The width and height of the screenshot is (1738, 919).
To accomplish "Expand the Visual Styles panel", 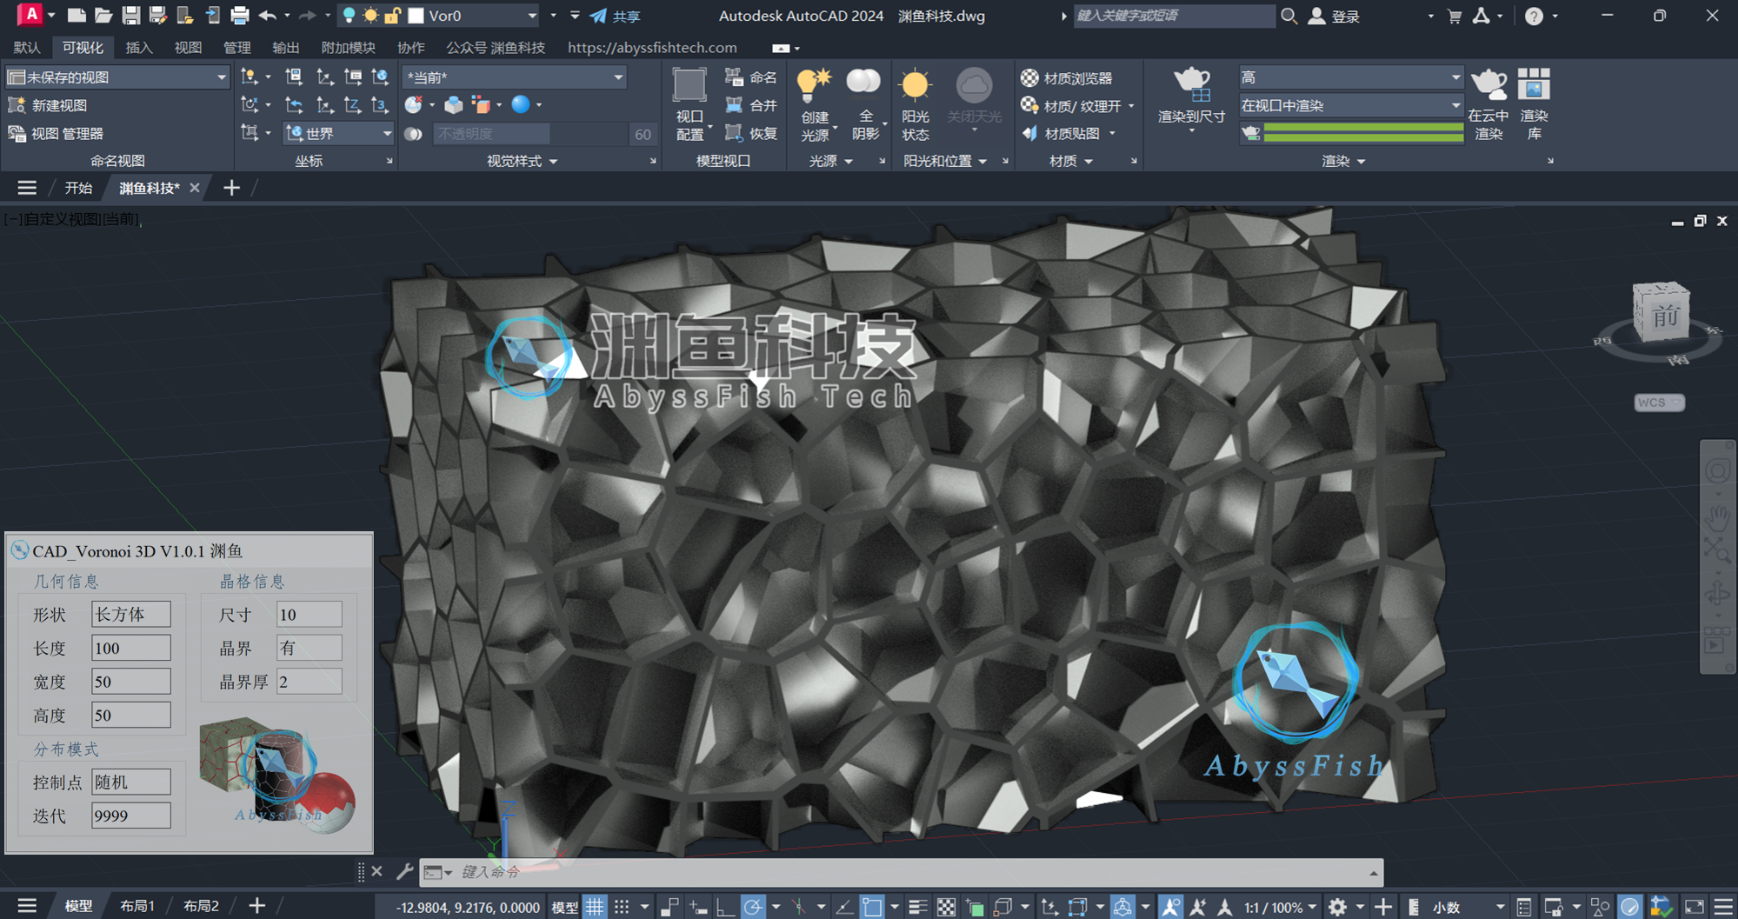I will (x=522, y=161).
